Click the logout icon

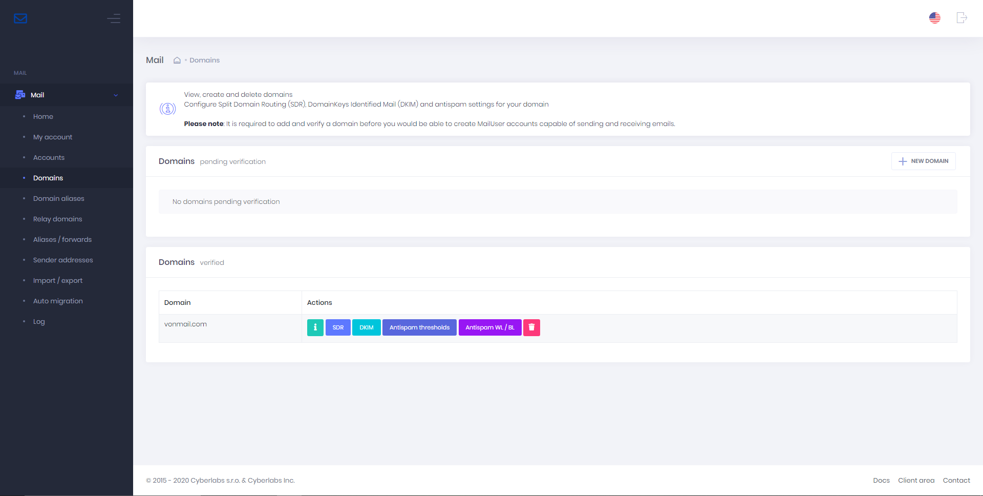point(962,18)
